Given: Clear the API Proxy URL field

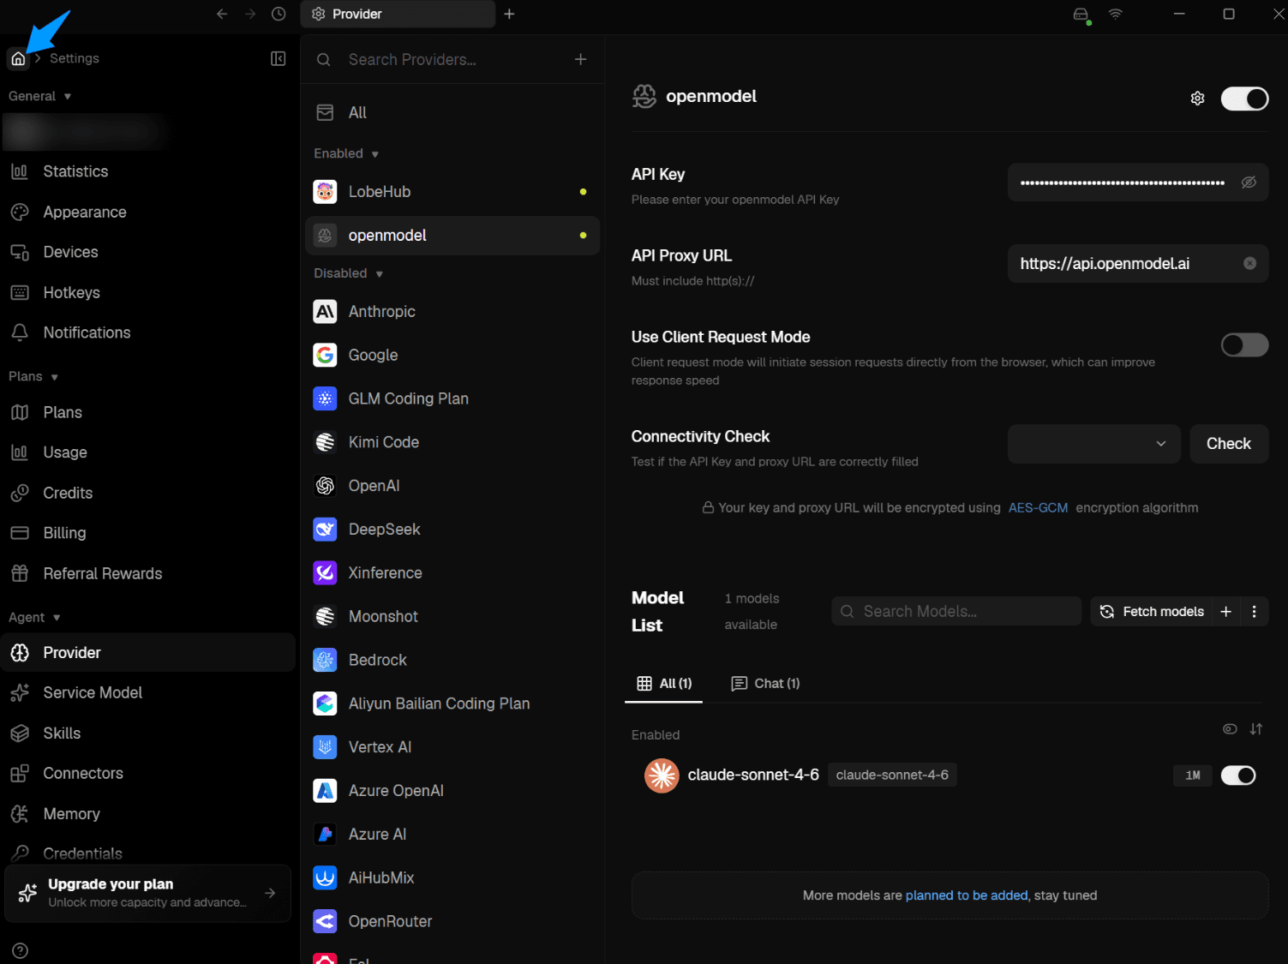Looking at the screenshot, I should tap(1250, 264).
